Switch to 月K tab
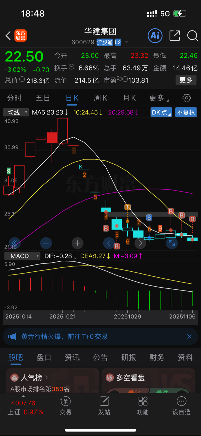The width and height of the screenshot is (201, 436). click(x=129, y=98)
